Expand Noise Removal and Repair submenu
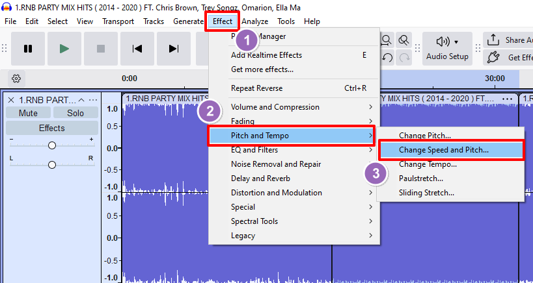Viewport: 533px width, 283px height. (x=294, y=164)
